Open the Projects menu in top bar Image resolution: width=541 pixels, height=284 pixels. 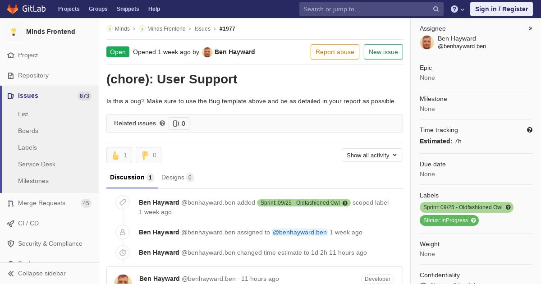pos(69,9)
